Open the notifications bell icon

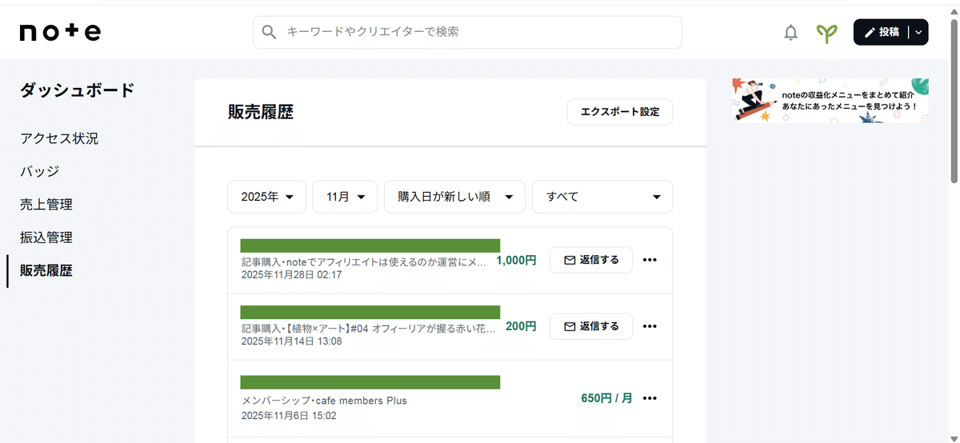tap(790, 33)
